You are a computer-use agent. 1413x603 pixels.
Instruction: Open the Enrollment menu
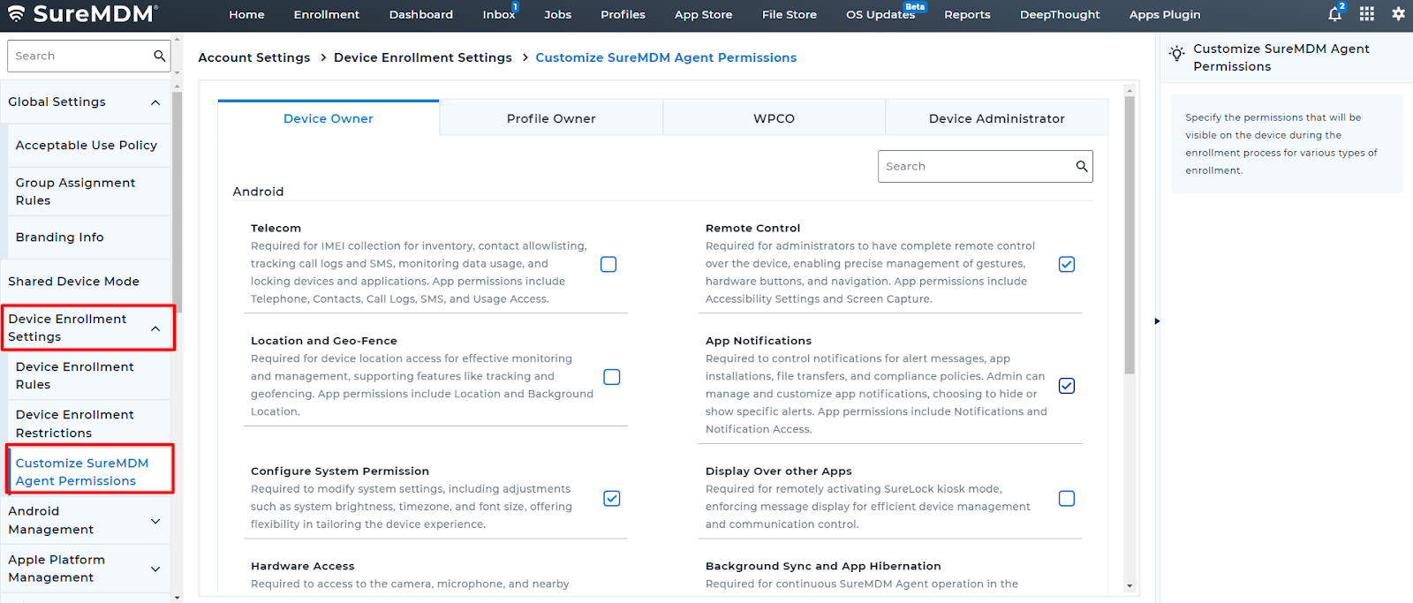[327, 15]
